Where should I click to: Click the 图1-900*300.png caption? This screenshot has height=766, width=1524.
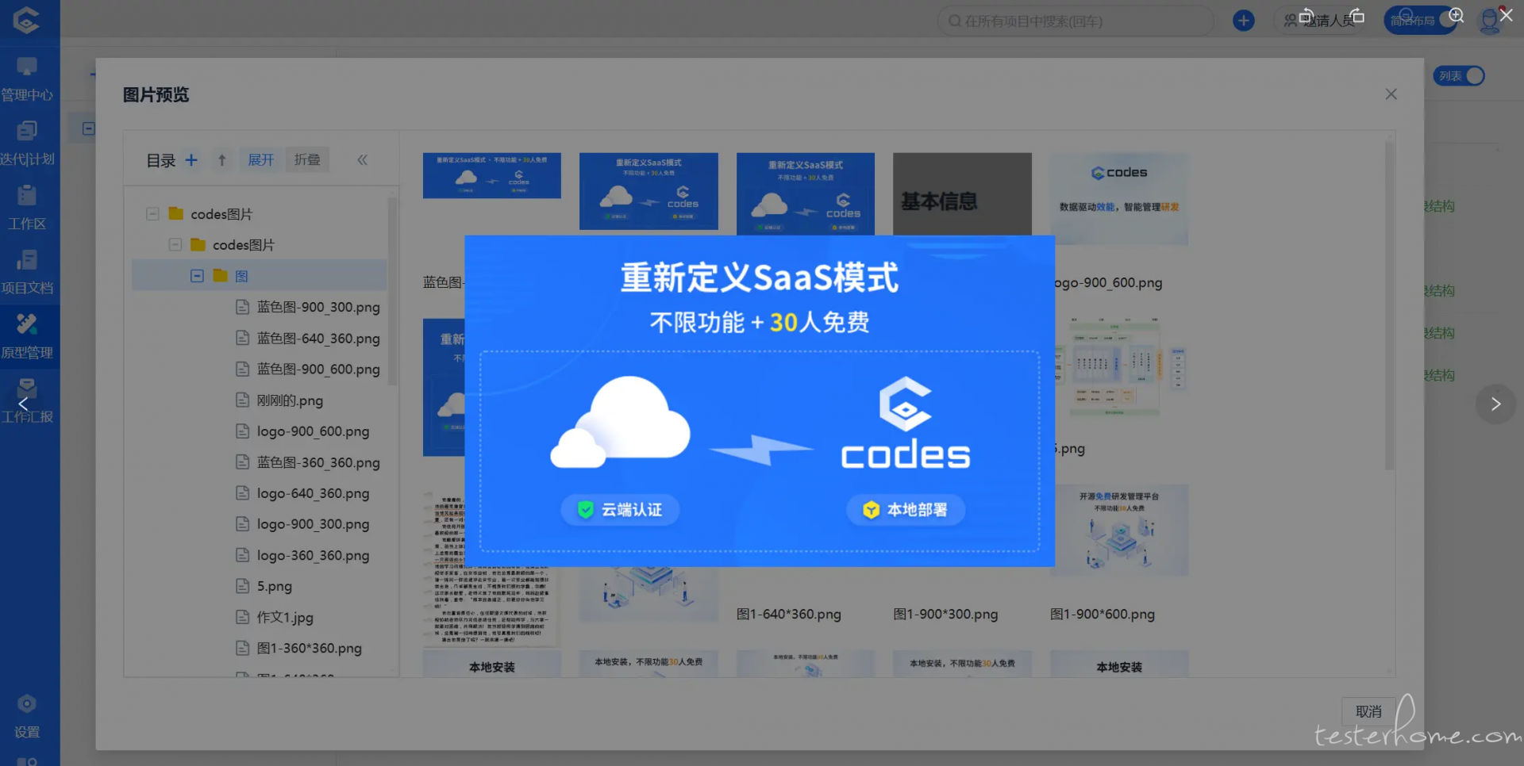(x=945, y=615)
